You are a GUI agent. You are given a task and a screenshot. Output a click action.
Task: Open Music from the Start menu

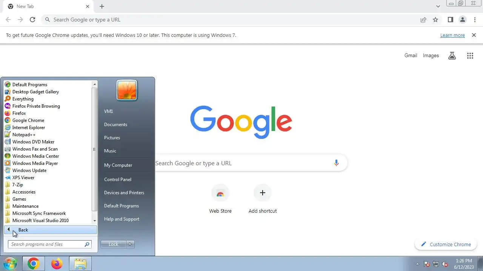click(110, 151)
